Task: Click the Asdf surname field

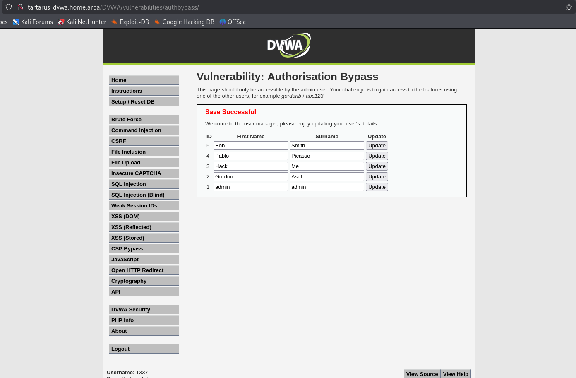Action: point(326,177)
